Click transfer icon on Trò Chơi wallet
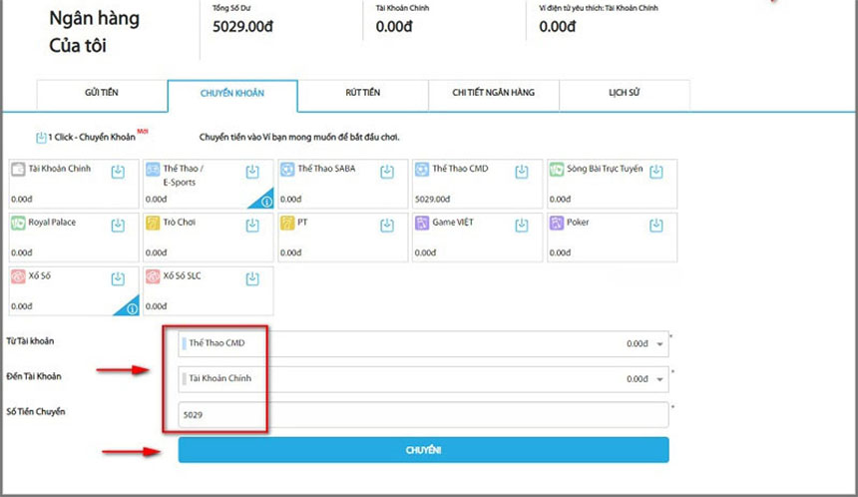Screen dimensions: 858x497 tap(252, 225)
